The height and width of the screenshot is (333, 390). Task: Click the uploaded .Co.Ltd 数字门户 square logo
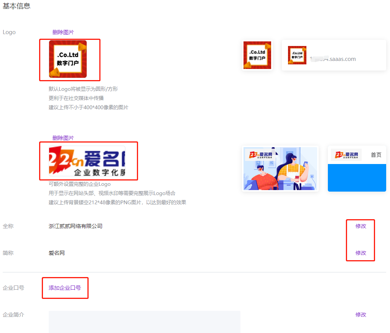(x=68, y=59)
